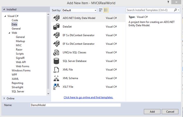Select the ADO.NET Entity Data Model icon

(x=56, y=18)
